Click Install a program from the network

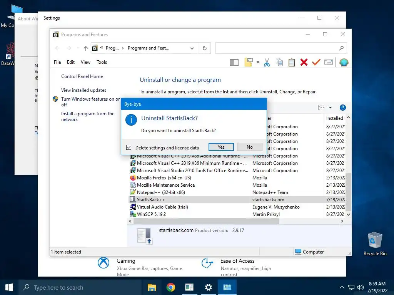click(x=88, y=116)
